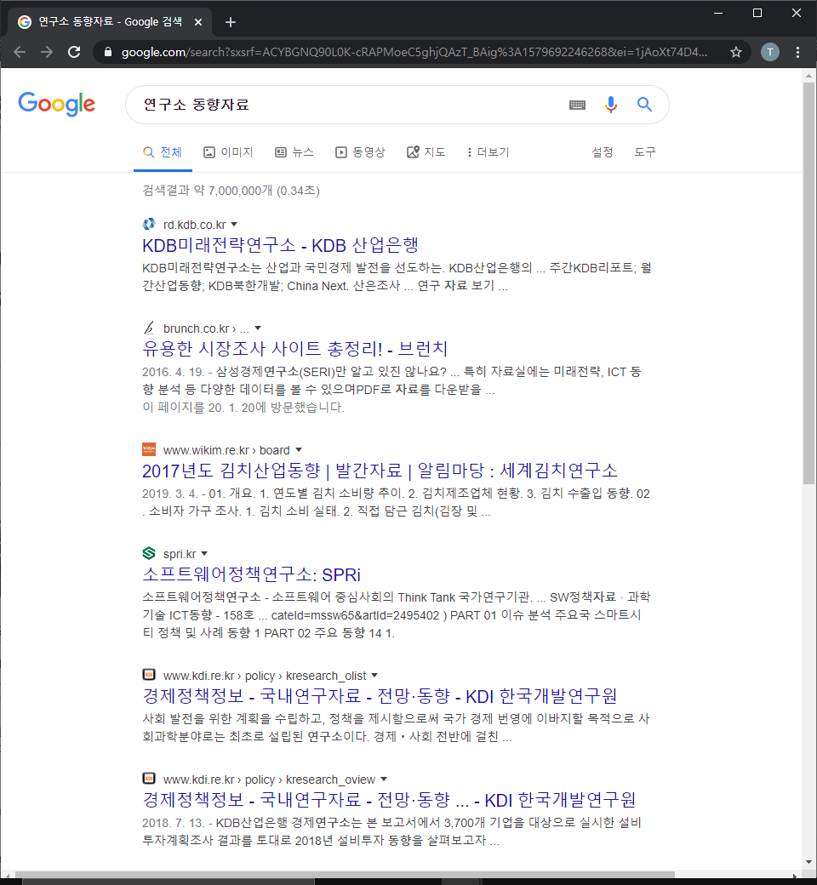Open Chrome three-dot menu
Screen dimensions: 817x885
pyautogui.click(x=797, y=53)
